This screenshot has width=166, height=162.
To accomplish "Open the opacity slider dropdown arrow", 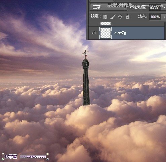I will click(x=164, y=8).
